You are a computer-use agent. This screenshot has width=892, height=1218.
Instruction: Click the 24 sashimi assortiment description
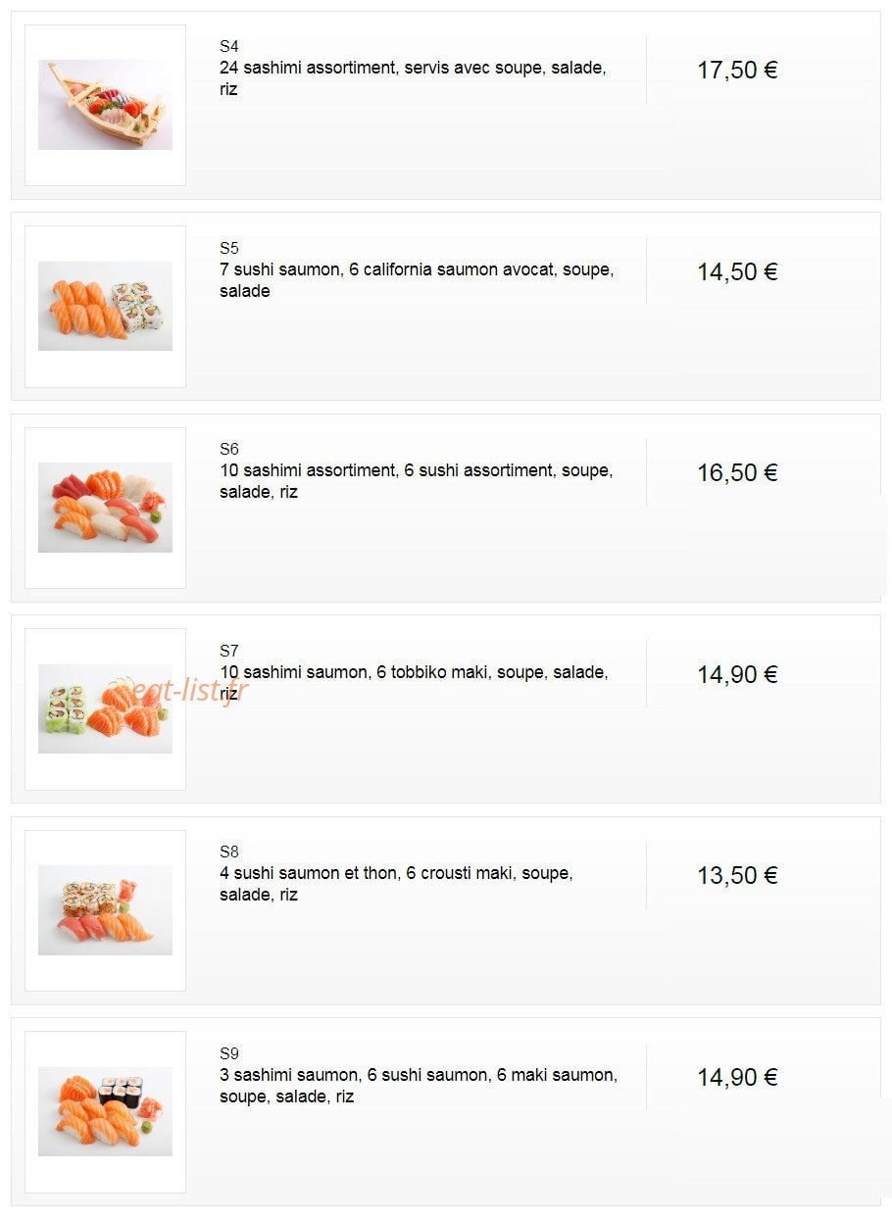(x=413, y=78)
